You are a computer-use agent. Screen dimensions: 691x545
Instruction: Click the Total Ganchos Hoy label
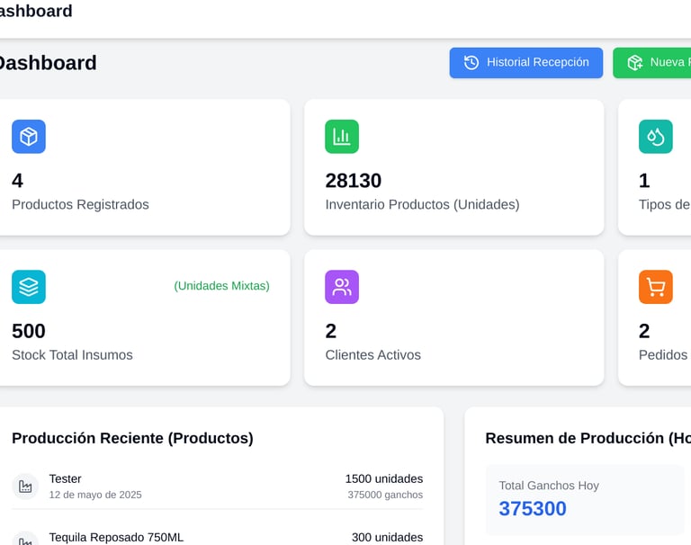click(x=549, y=486)
